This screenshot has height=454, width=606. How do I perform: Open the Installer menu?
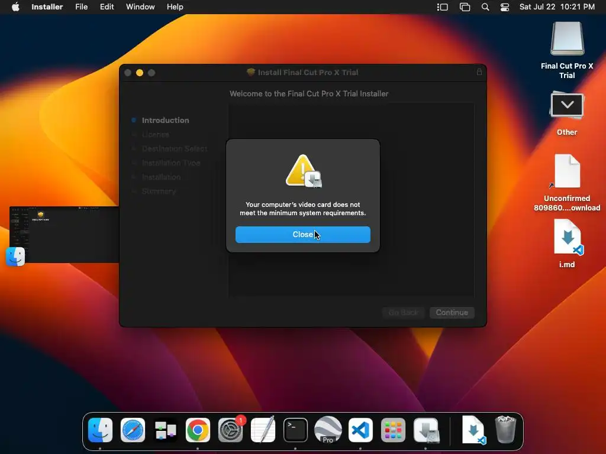point(47,7)
